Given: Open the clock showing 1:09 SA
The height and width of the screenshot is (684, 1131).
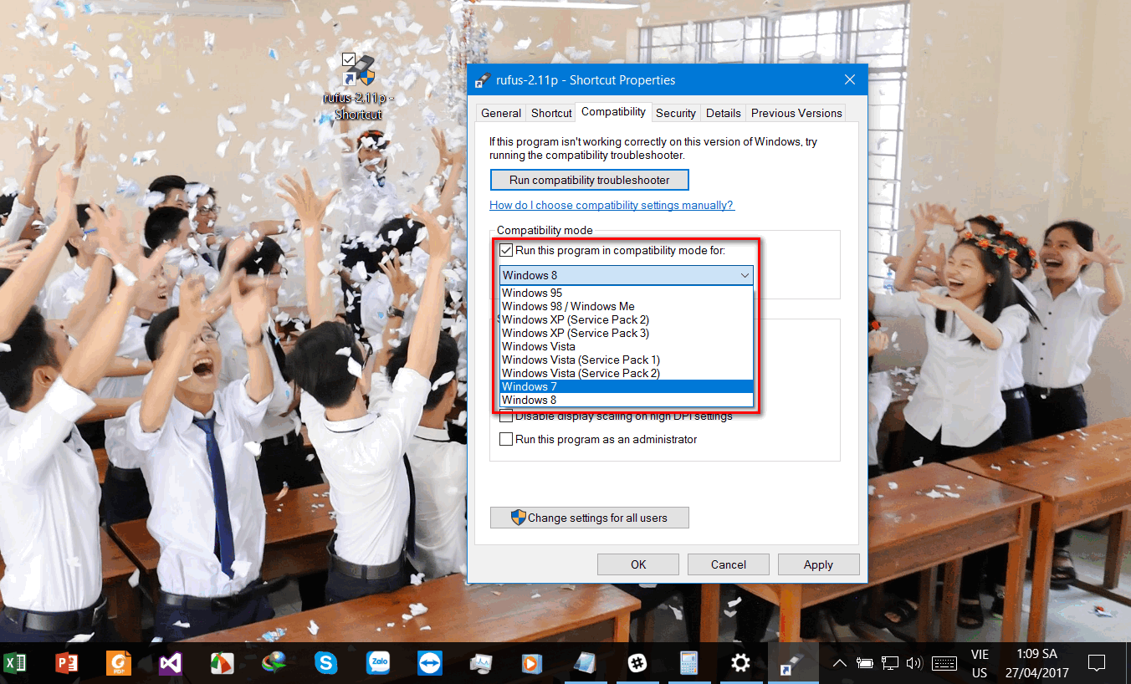Looking at the screenshot, I should click(1036, 664).
